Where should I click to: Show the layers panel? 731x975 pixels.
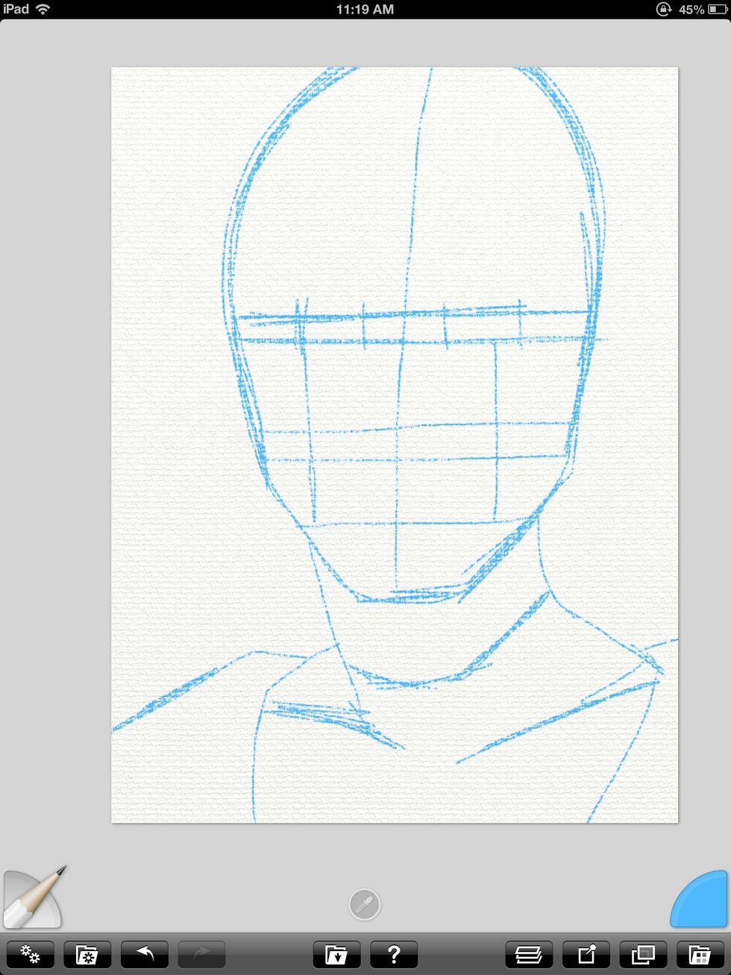pos(529,954)
